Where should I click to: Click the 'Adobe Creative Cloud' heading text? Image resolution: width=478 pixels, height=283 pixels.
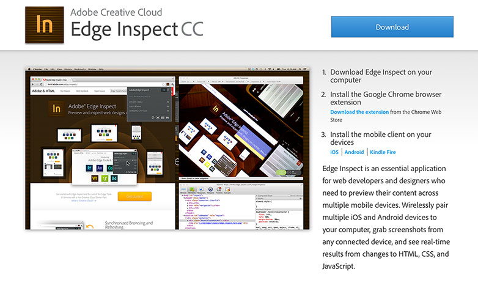pyautogui.click(x=116, y=12)
